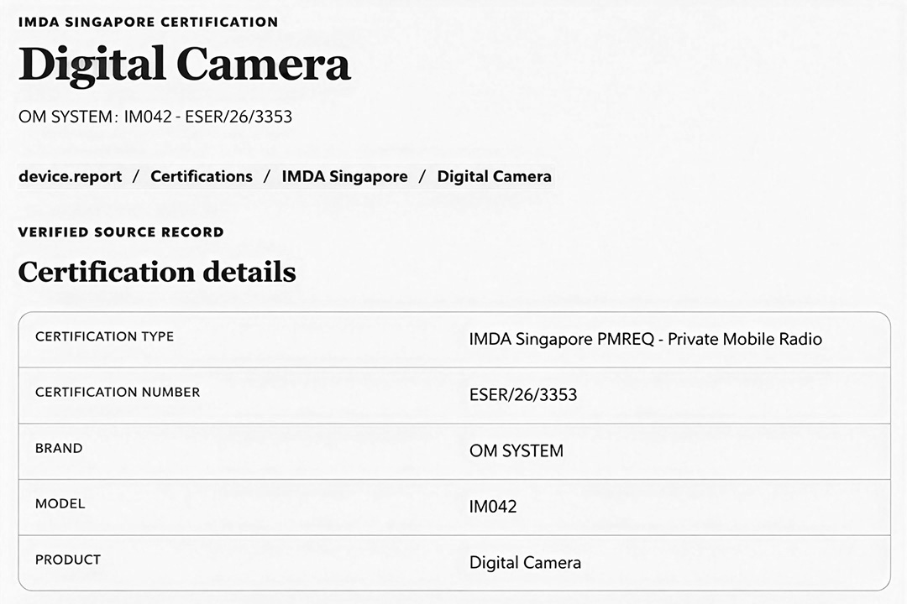Click the 'IMDA SINGAPORE CERTIFICATION' header label
907x604 pixels.
click(x=149, y=22)
